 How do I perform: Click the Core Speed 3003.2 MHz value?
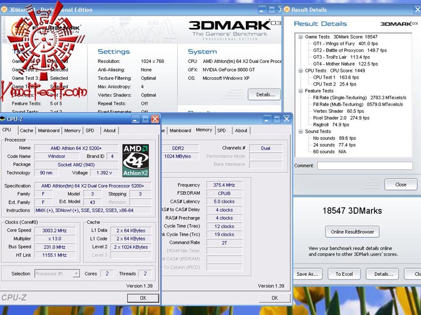coord(55,230)
